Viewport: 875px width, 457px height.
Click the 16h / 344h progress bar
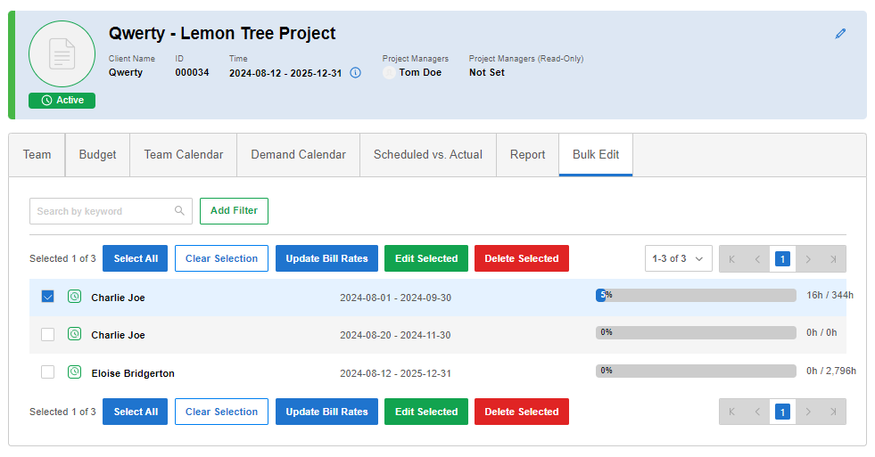[x=696, y=295]
